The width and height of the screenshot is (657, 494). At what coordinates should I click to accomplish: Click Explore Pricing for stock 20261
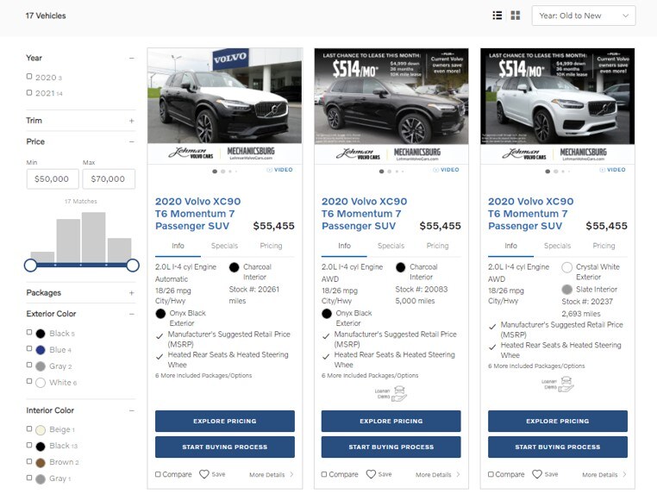224,421
